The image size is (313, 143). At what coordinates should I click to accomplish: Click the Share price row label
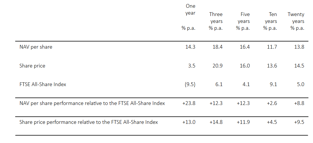tap(32, 66)
